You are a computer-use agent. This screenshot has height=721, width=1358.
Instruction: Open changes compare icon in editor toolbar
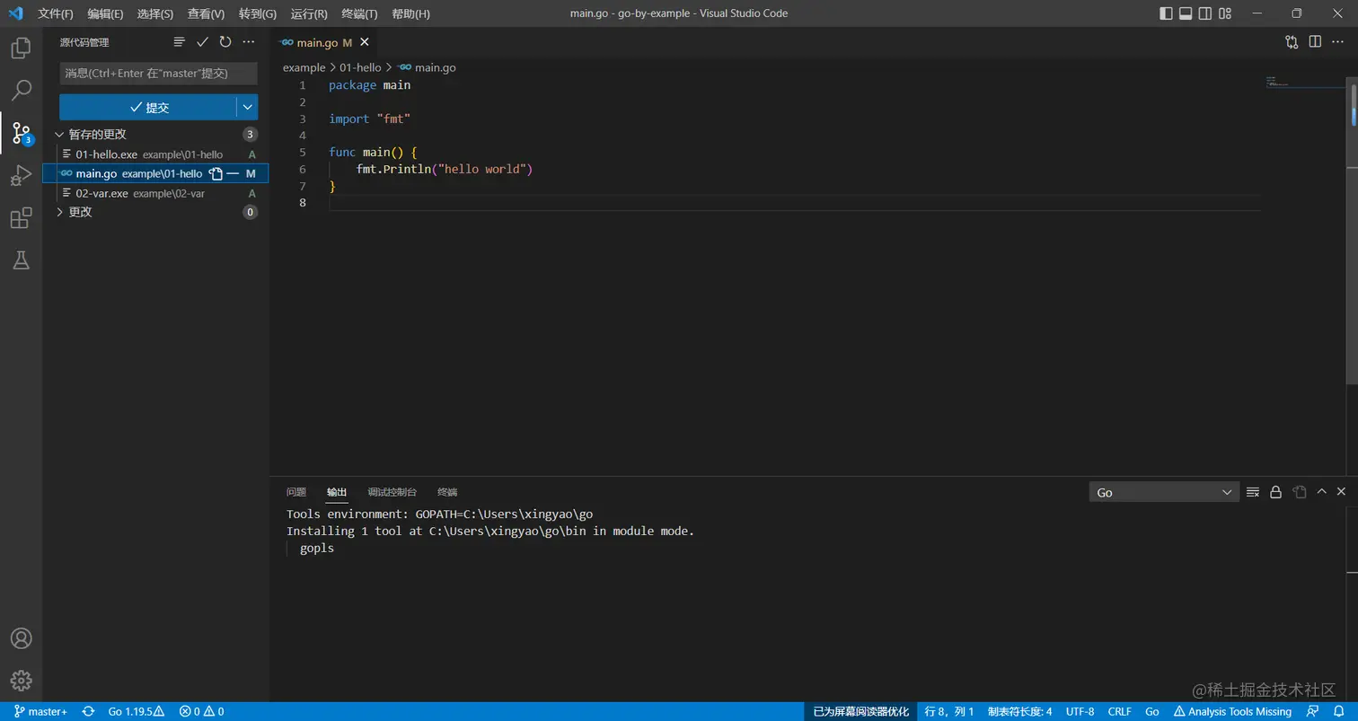[1292, 42]
